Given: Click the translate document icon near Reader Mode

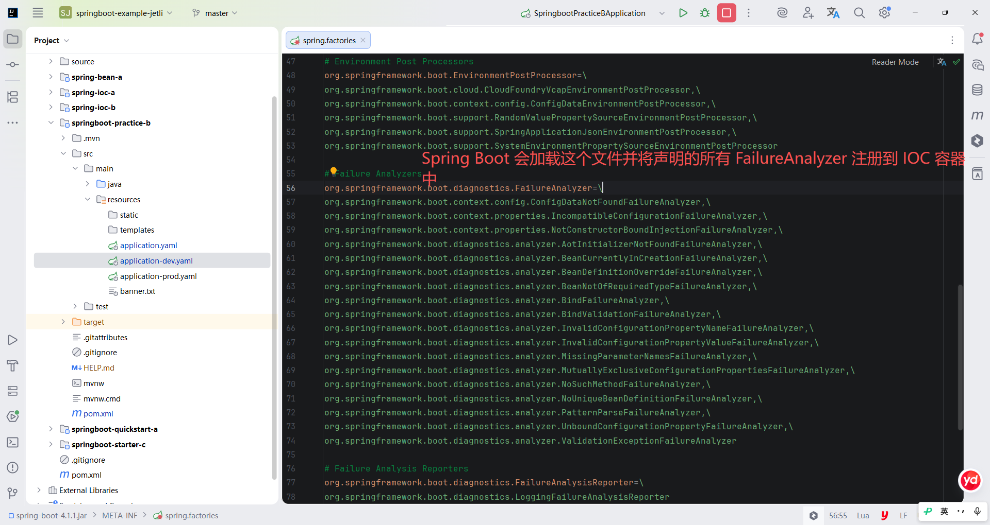Looking at the screenshot, I should pos(942,62).
